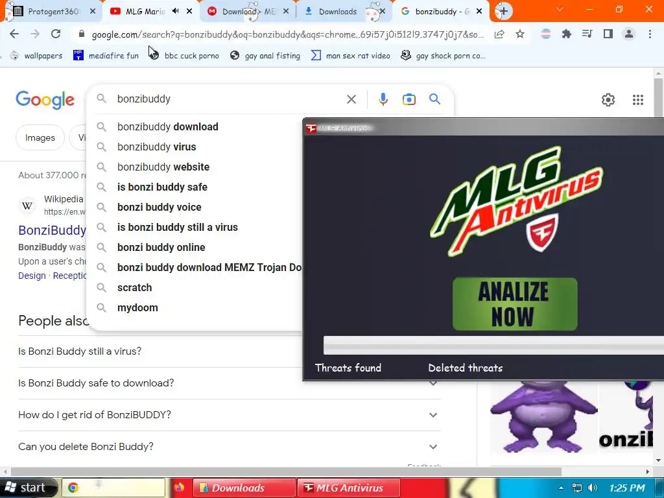Expand 'Is Bonzi Buddy safe to download?'
Image resolution: width=664 pixels, height=498 pixels.
pyautogui.click(x=229, y=383)
